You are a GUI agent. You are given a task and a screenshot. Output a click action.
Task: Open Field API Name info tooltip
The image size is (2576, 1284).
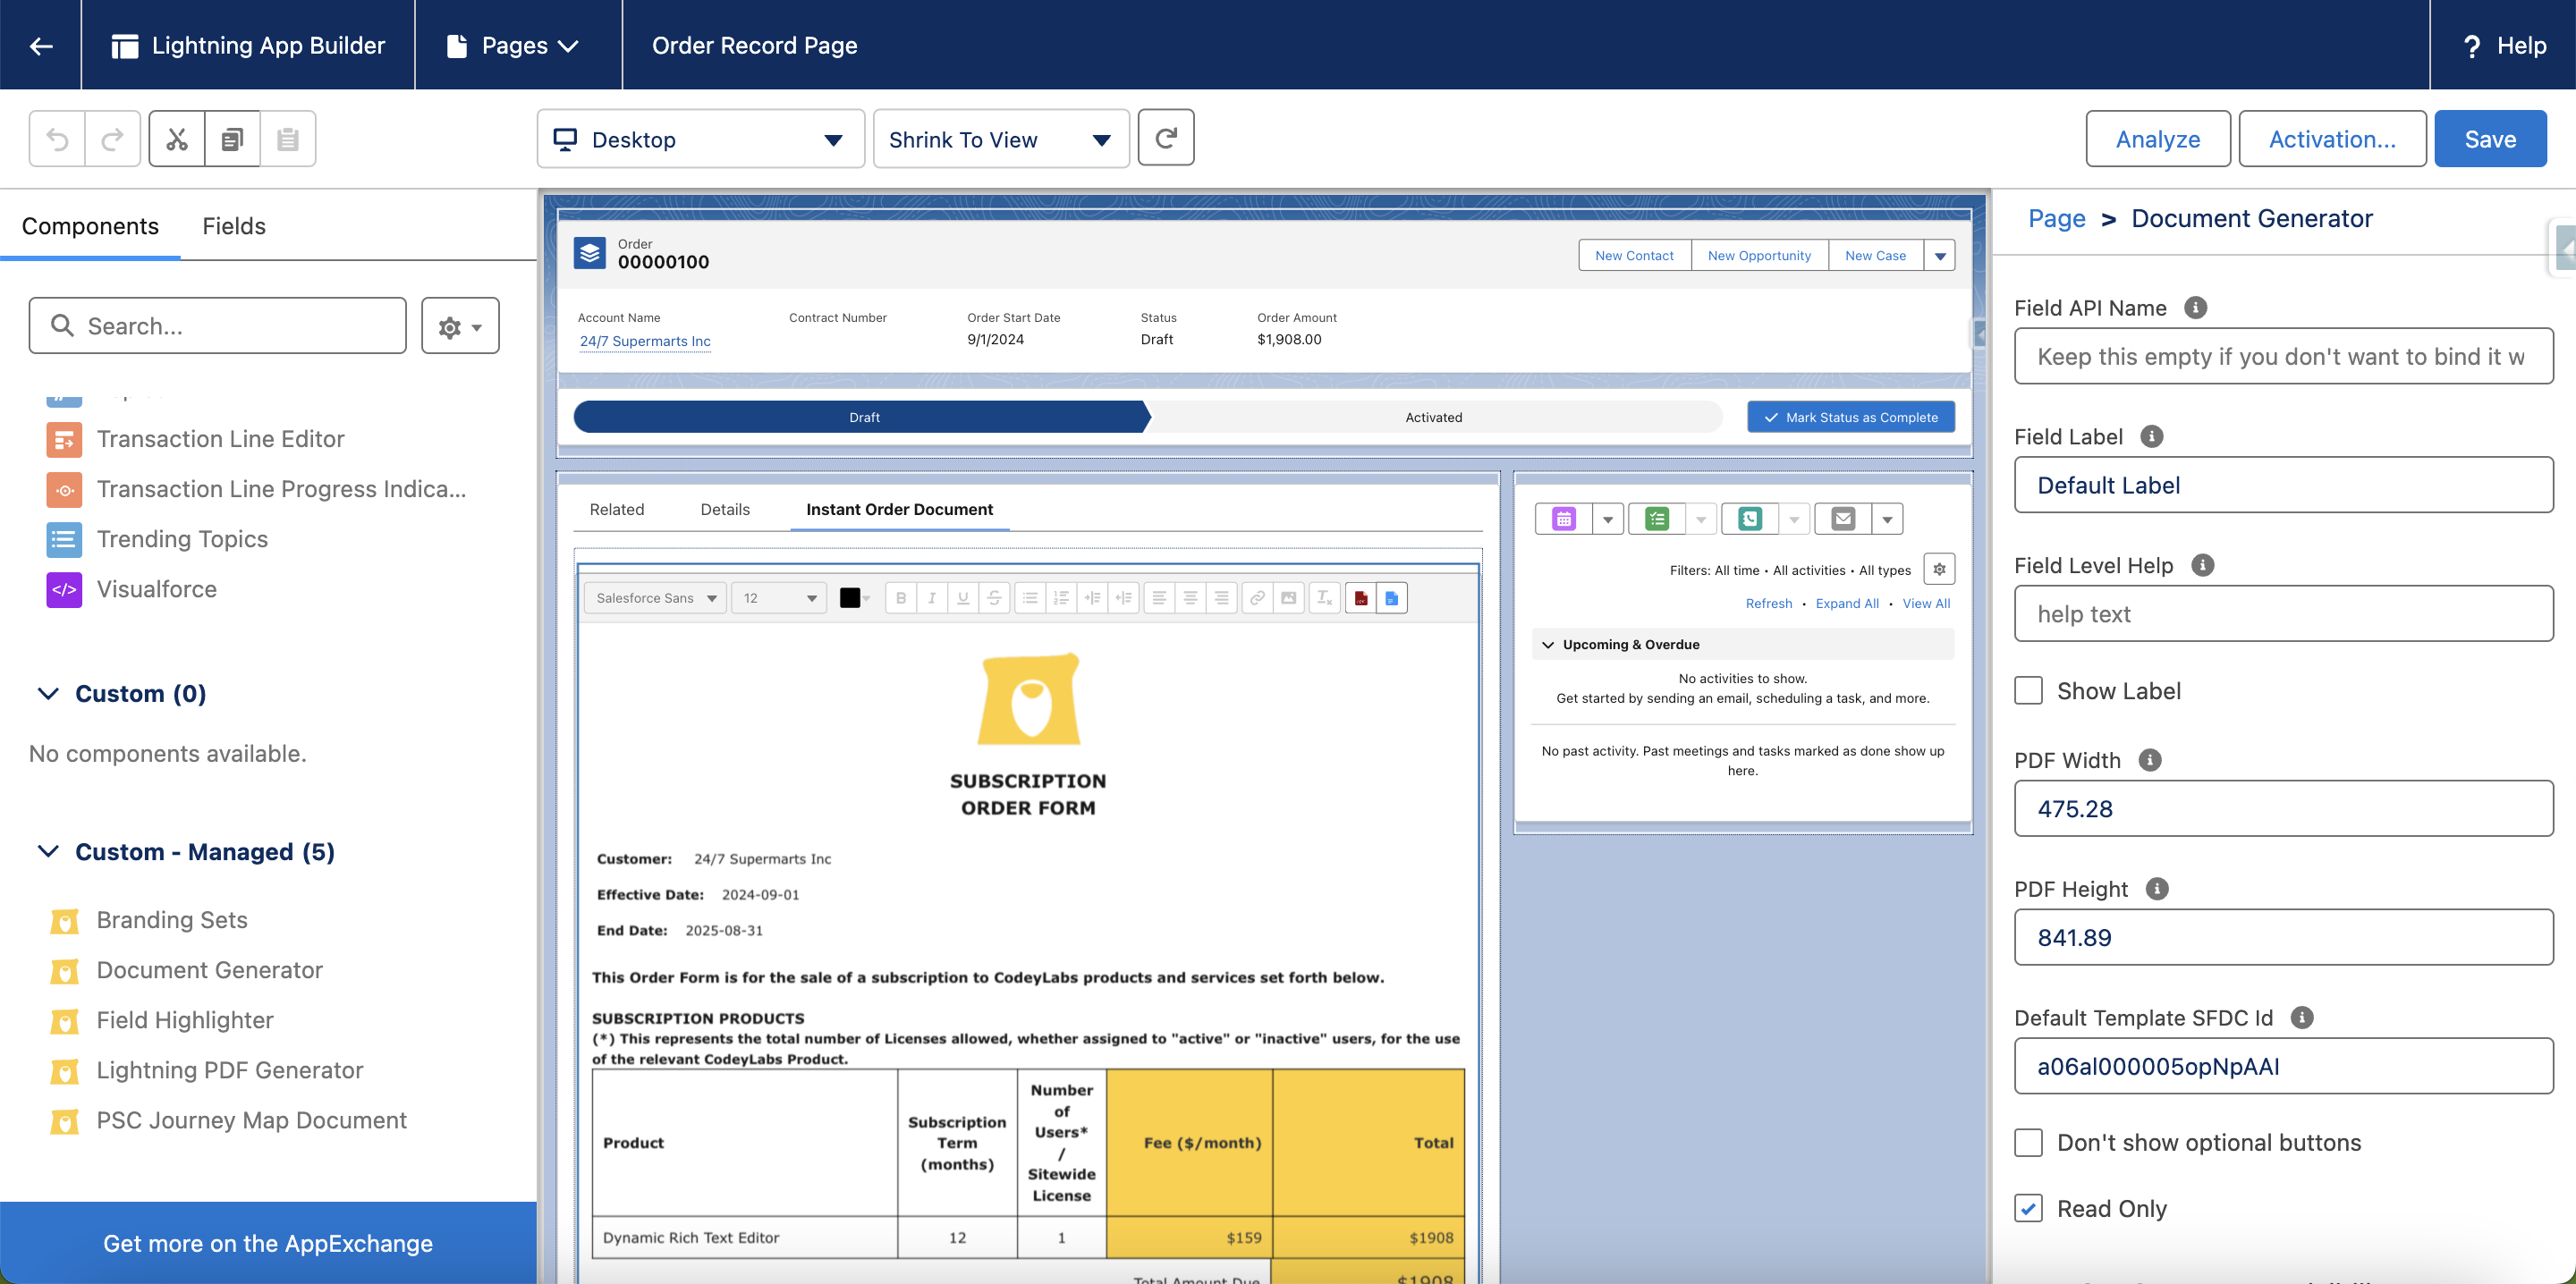[2195, 308]
